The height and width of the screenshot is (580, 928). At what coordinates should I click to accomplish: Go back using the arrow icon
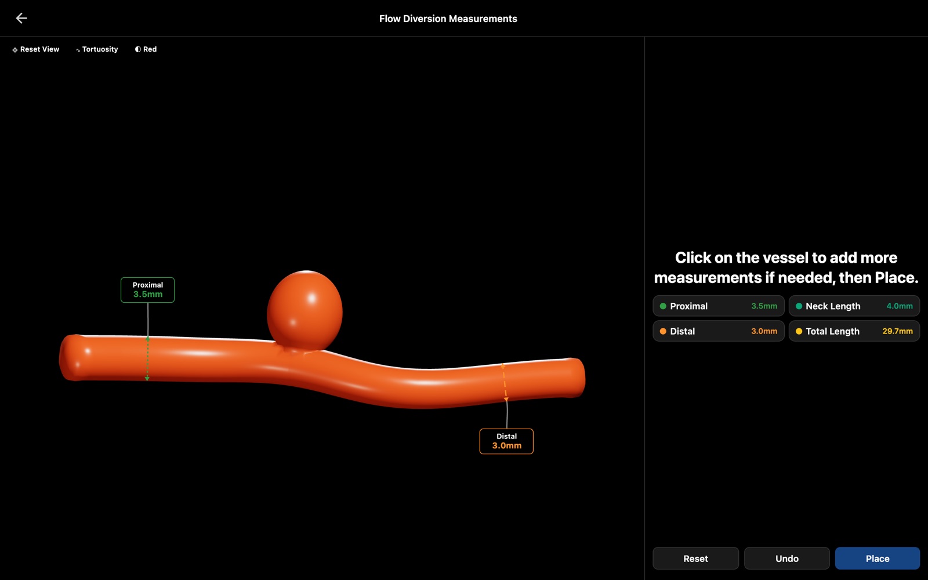(21, 19)
